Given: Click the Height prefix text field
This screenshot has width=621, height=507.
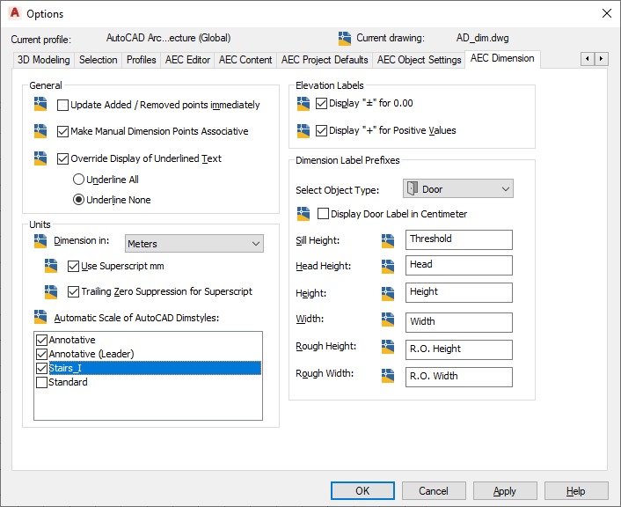Looking at the screenshot, I should pos(458,292).
